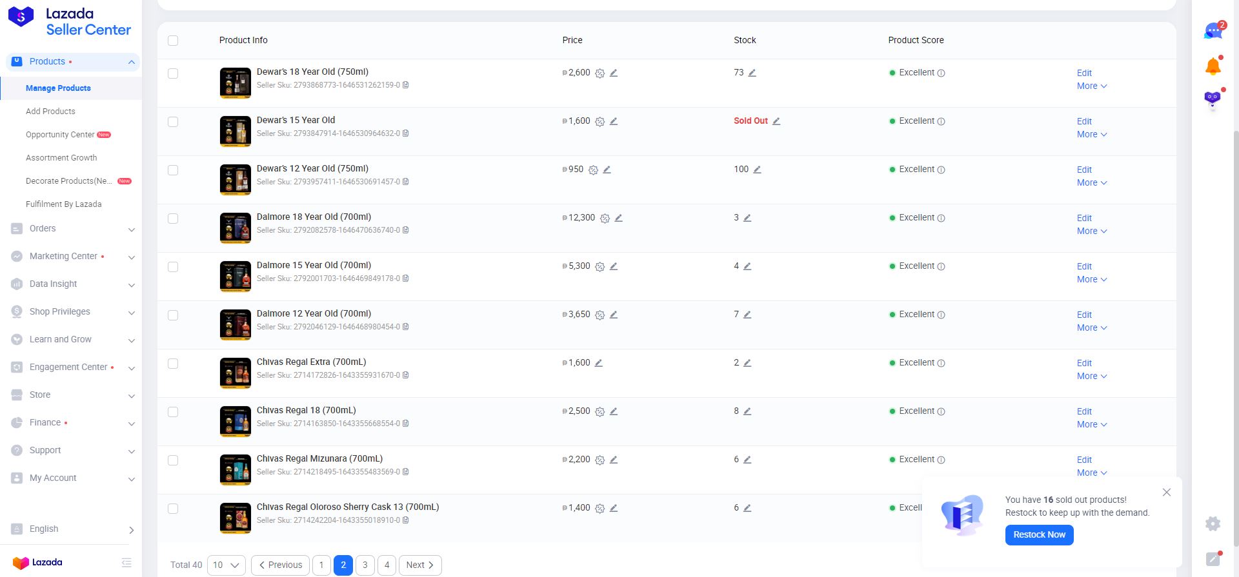Open Fulfilment By Lazada menu item
1239x577 pixels.
click(x=63, y=204)
